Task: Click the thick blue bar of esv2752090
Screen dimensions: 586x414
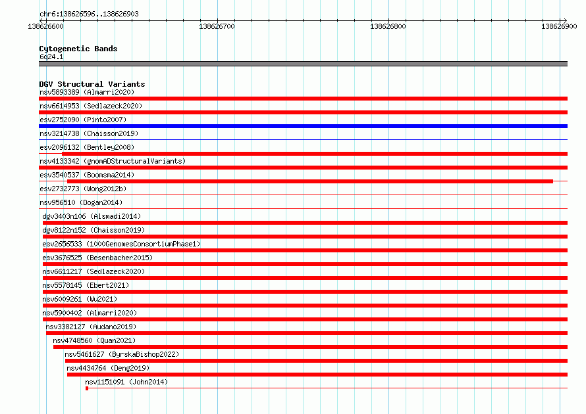Action: 303,126
